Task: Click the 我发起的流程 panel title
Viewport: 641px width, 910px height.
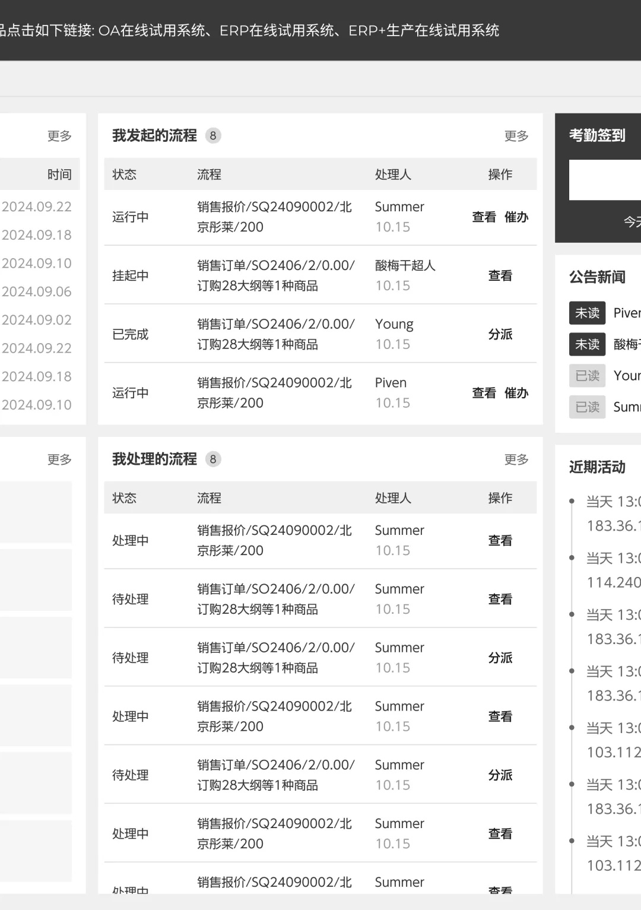Action: click(x=154, y=135)
